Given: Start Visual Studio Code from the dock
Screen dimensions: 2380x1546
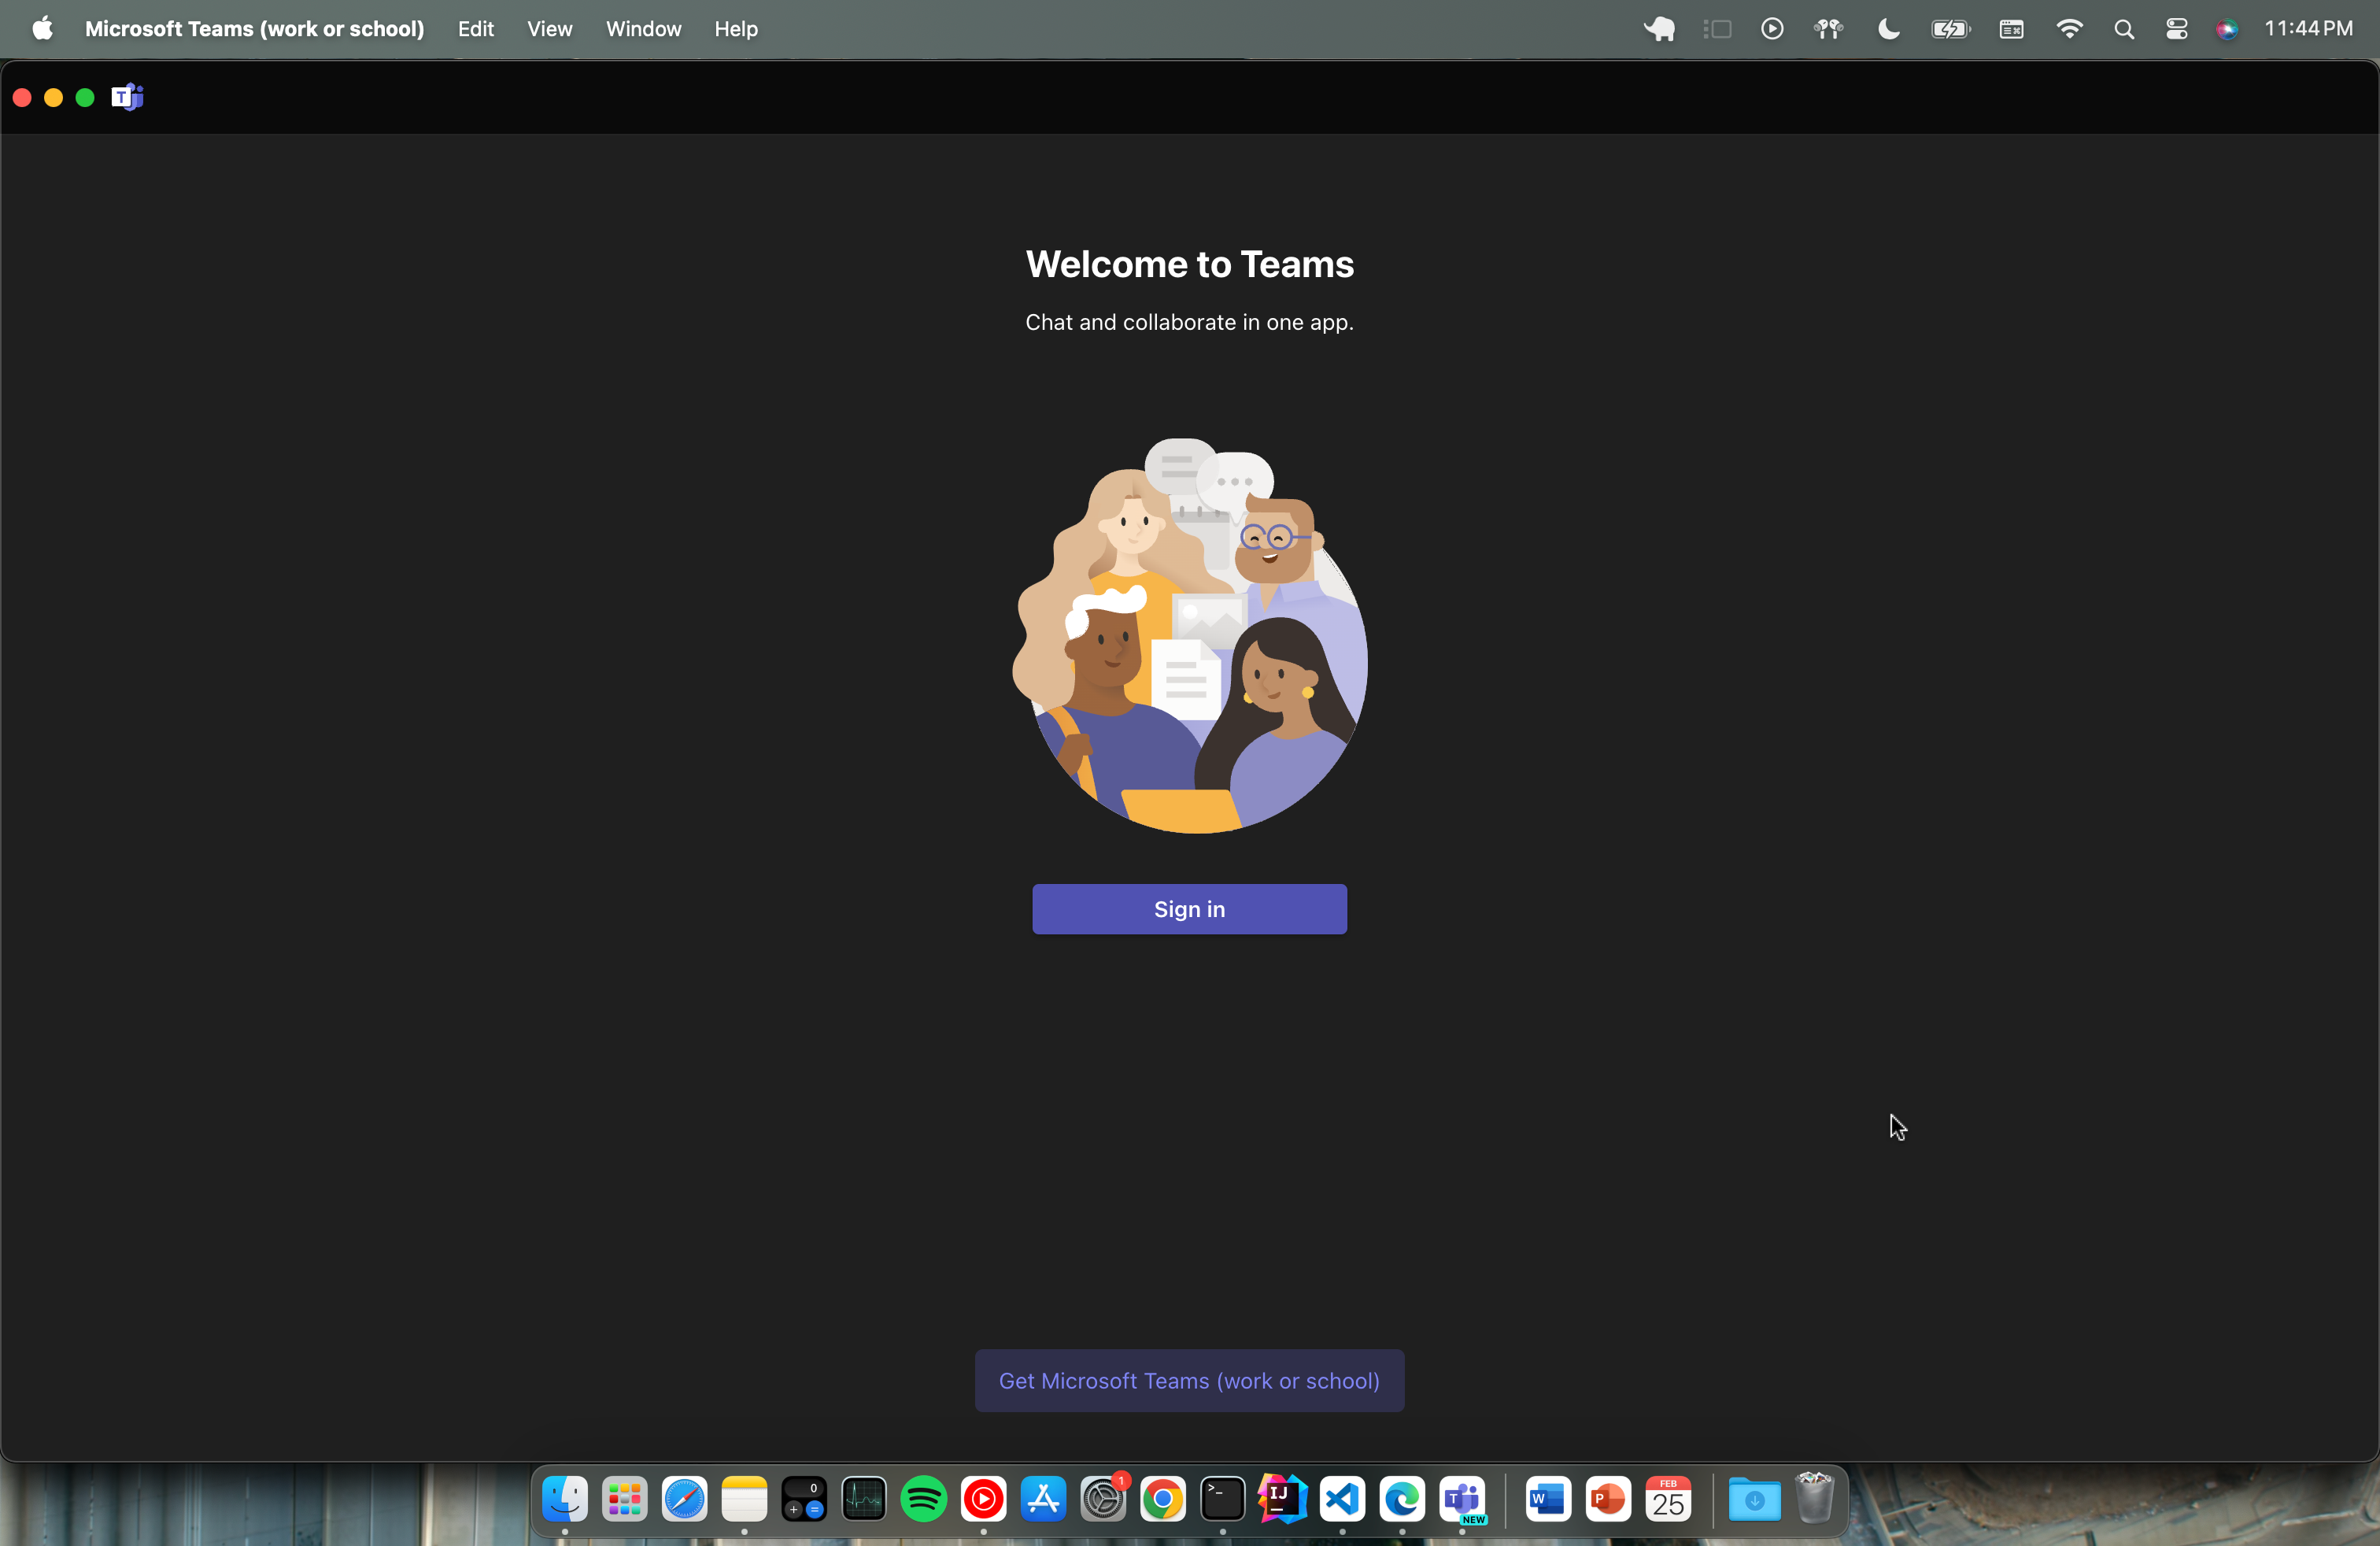Looking at the screenshot, I should pyautogui.click(x=1341, y=1500).
